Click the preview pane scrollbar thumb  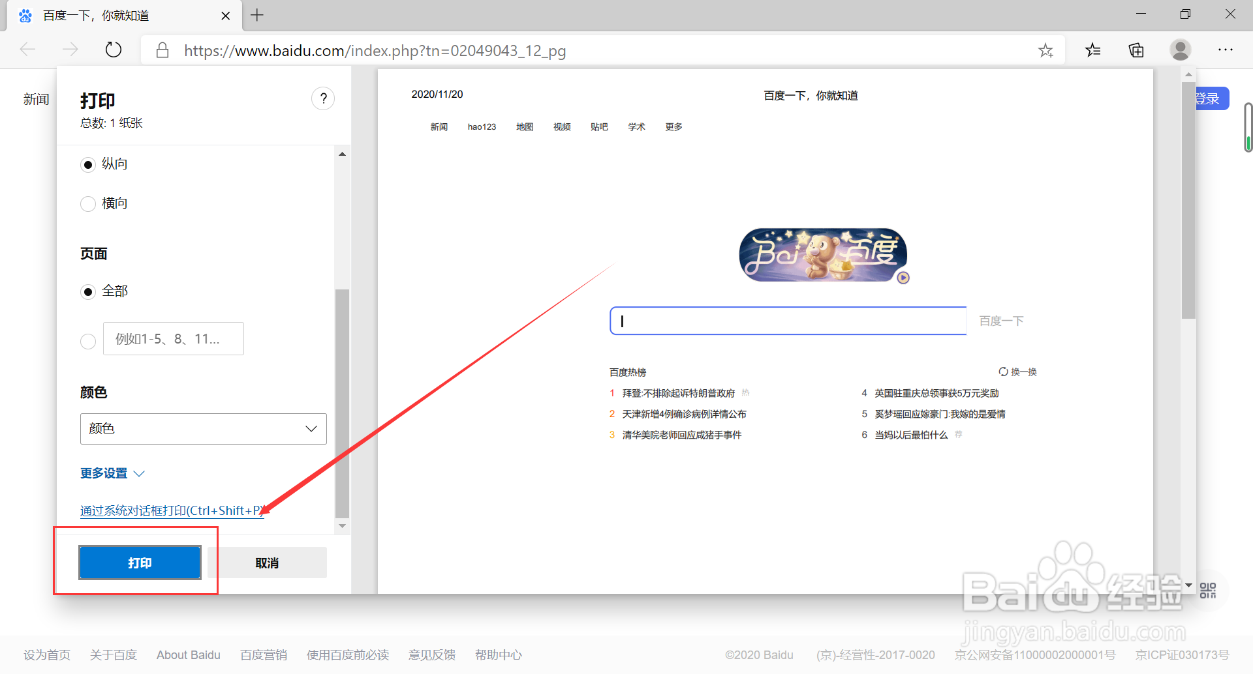tap(1188, 201)
